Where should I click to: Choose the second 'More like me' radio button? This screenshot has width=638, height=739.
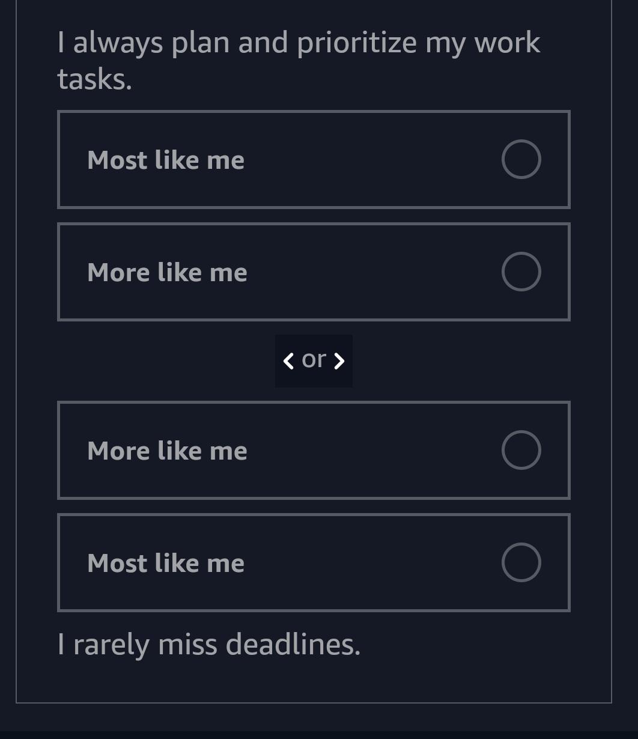coord(521,450)
